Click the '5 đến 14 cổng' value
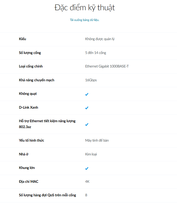The image size is (177, 205). [x=96, y=53]
